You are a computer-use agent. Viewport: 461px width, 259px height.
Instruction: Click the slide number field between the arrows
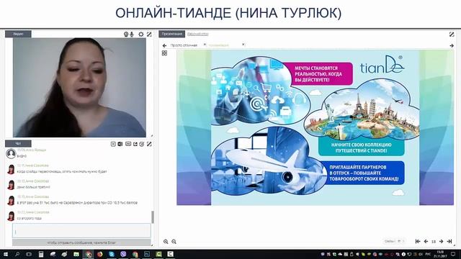pyautogui.click(x=434, y=242)
